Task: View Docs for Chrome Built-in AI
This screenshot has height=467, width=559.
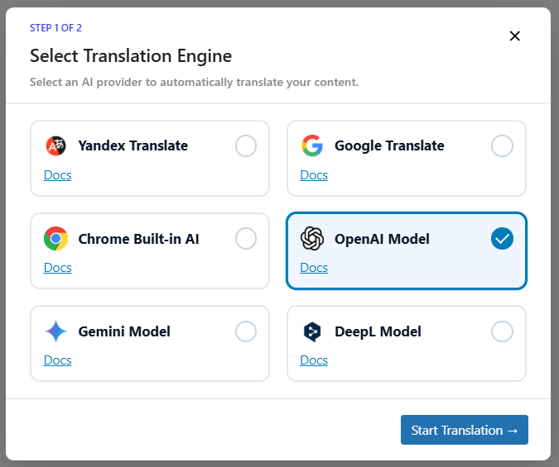Action: click(57, 268)
